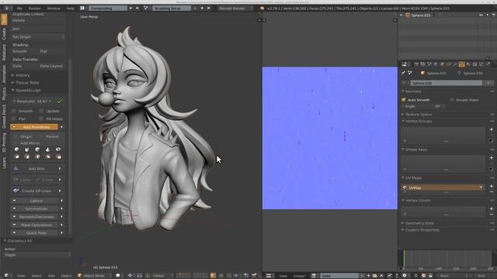Click the Add Skin armature icon
497x279 pixels.
click(16, 169)
